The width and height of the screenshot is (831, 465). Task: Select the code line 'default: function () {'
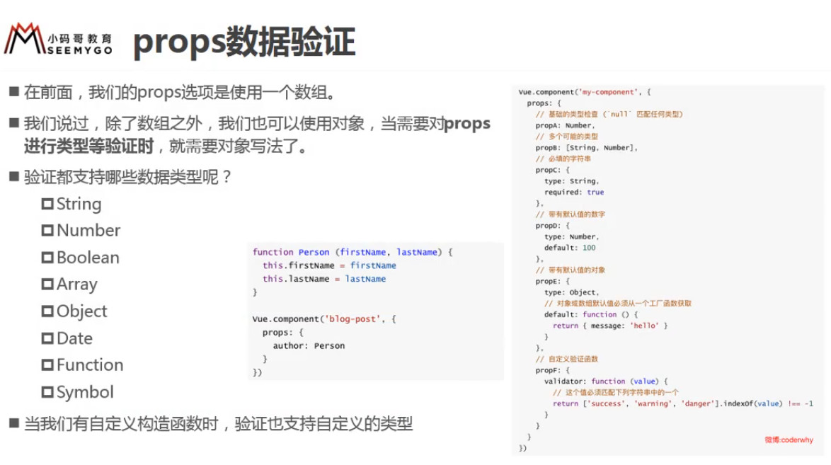point(591,314)
